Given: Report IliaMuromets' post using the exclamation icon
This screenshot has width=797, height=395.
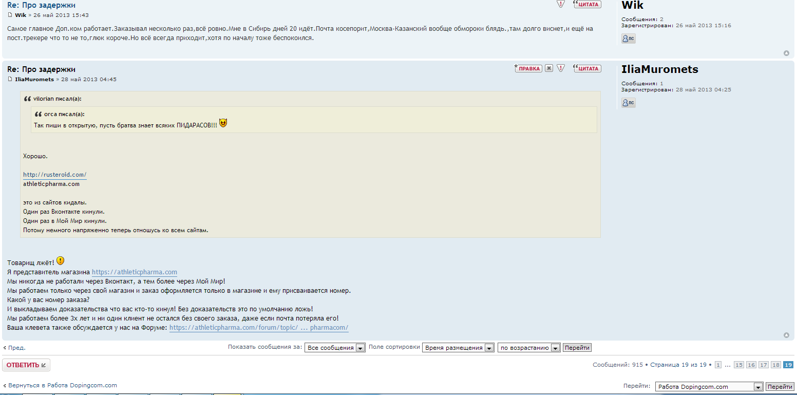Looking at the screenshot, I should 561,68.
